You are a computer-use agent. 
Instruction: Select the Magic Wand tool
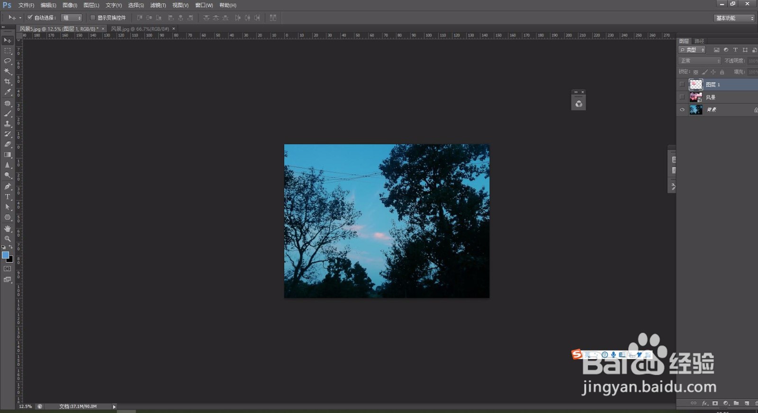pyautogui.click(x=7, y=71)
